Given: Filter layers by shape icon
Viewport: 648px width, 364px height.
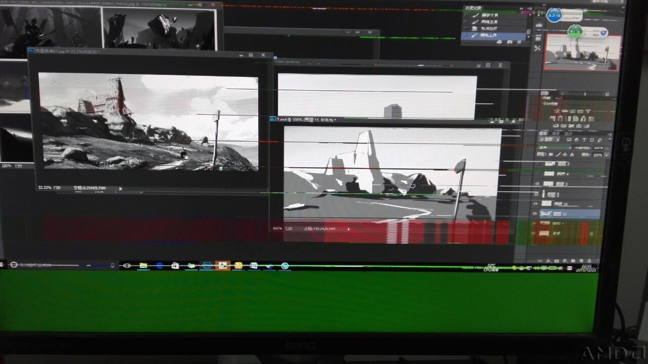Looking at the screenshot, I should pyautogui.click(x=592, y=140).
